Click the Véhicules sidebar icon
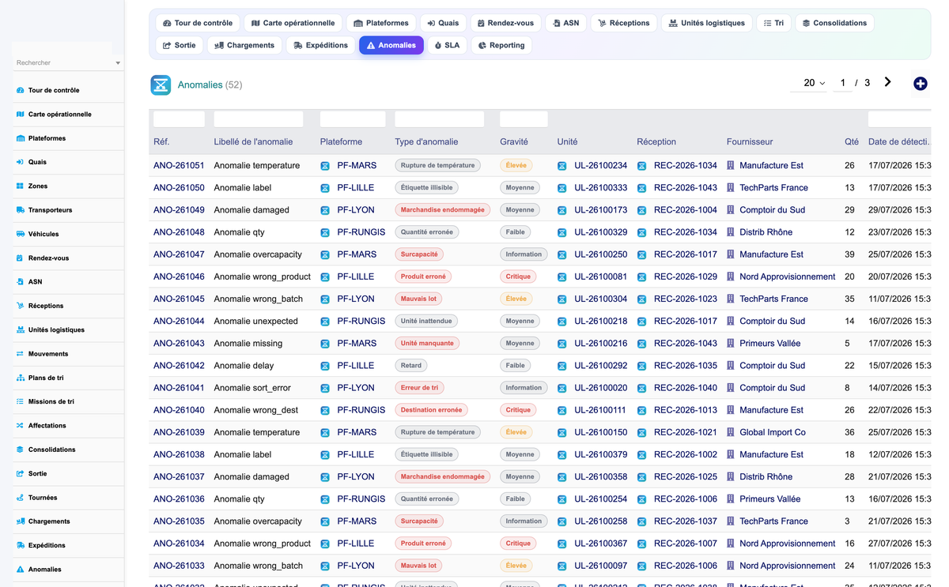 tap(20, 234)
